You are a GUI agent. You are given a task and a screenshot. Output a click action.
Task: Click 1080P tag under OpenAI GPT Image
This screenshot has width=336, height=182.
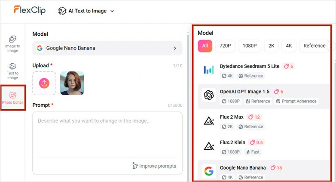[231, 101]
